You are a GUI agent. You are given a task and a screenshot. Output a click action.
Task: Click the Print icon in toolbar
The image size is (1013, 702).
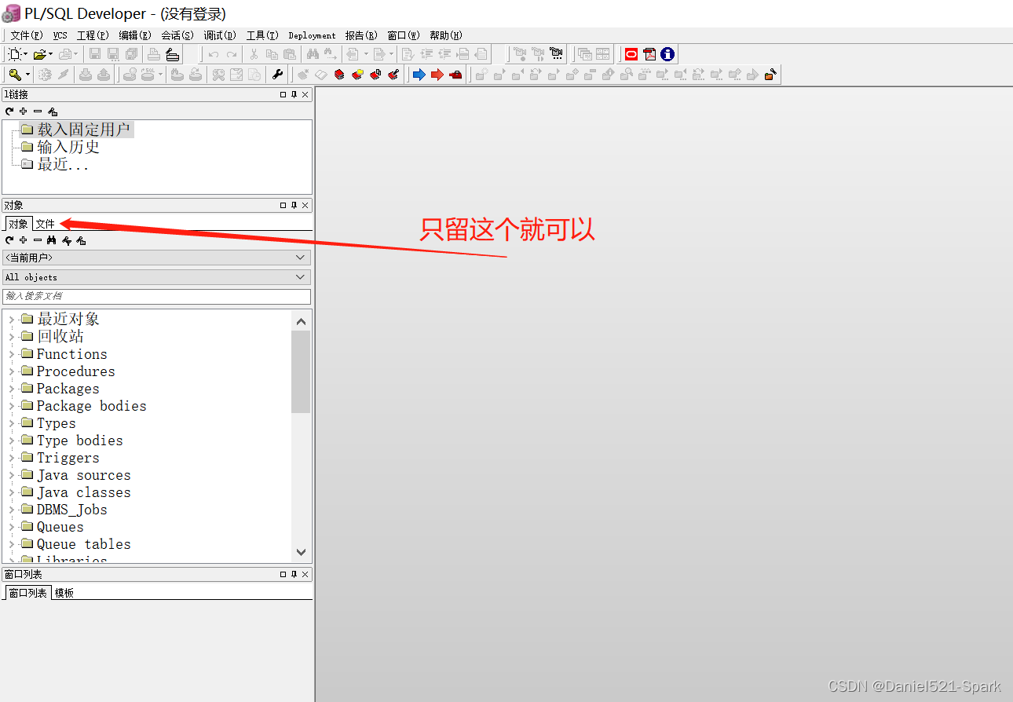pyautogui.click(x=154, y=54)
